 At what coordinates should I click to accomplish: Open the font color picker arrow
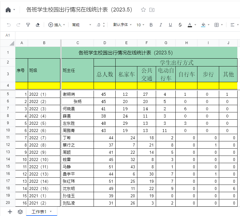pyautogui.click(x=195, y=25)
